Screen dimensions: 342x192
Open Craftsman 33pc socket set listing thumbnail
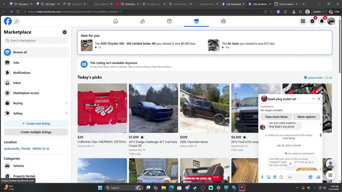pyautogui.click(x=102, y=108)
